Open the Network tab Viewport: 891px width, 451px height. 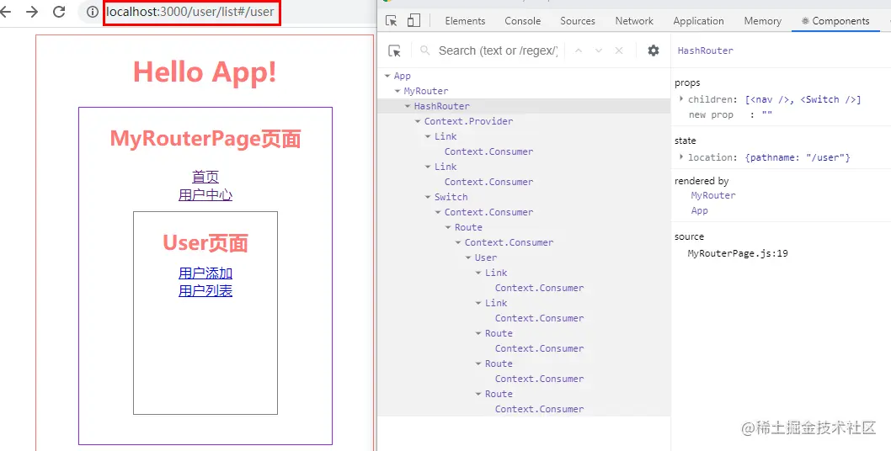[634, 21]
